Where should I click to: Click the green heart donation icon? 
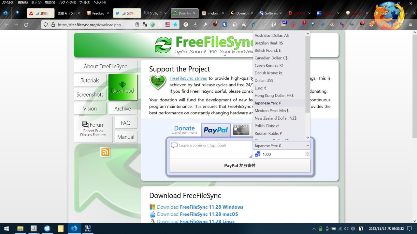click(158, 83)
